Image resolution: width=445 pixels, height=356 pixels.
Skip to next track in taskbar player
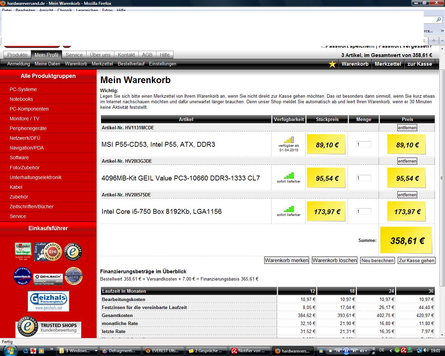pos(354,351)
